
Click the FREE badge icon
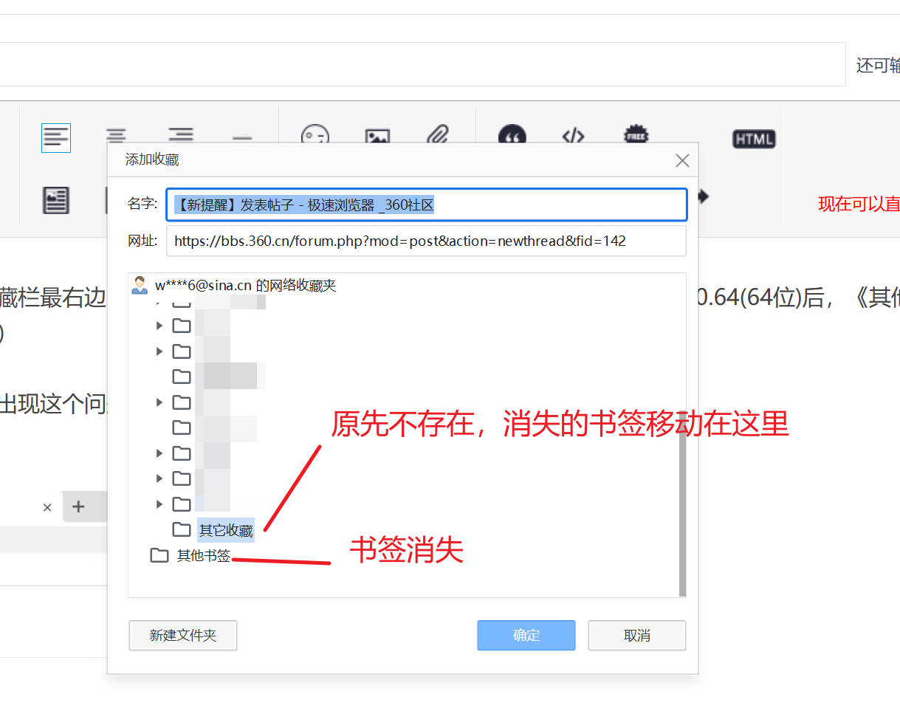[636, 134]
